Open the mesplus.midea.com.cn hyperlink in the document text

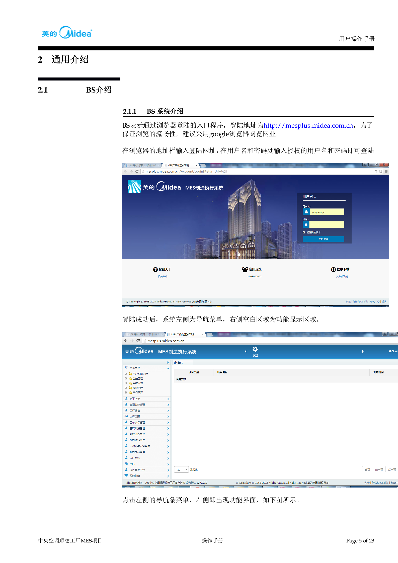[308, 125]
